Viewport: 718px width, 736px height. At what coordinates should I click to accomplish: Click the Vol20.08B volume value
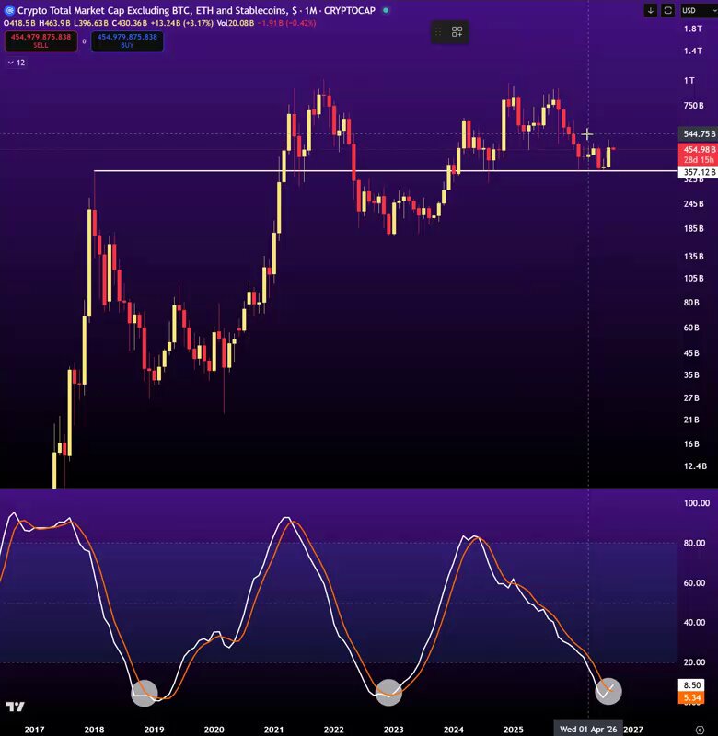point(236,23)
